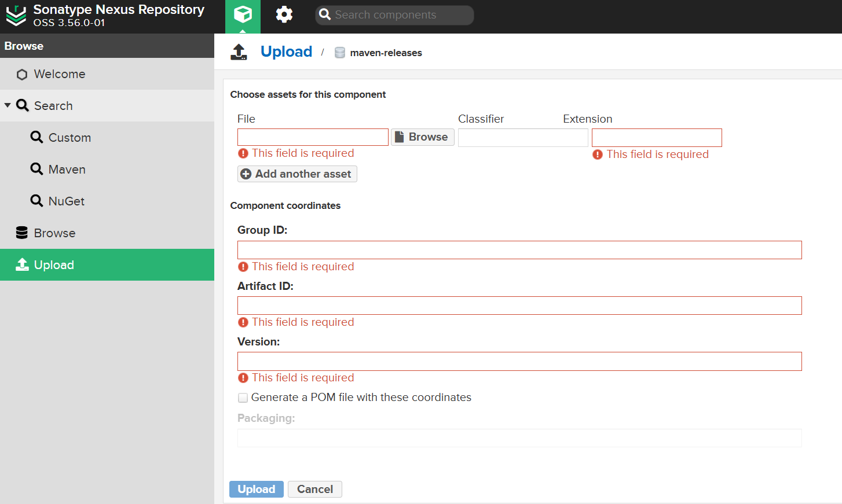Click the sidebar Upload tray icon

(22, 264)
